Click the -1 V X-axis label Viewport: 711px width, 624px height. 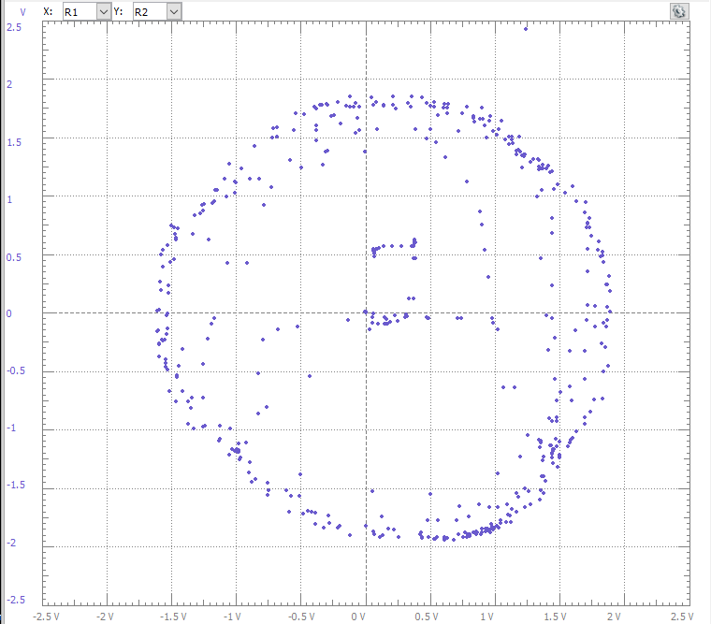coord(232,617)
